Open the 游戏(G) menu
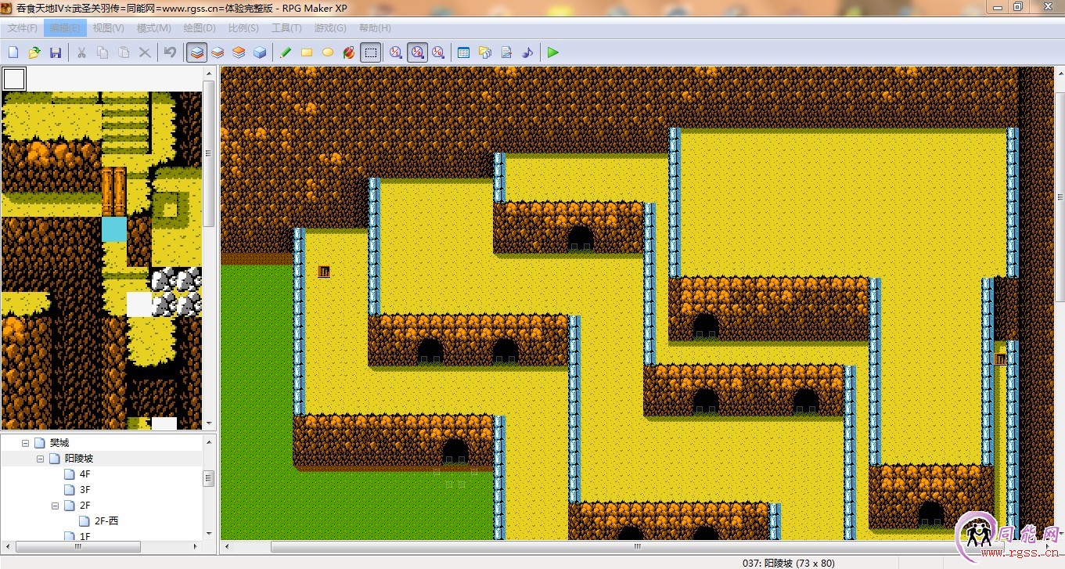 click(x=330, y=28)
